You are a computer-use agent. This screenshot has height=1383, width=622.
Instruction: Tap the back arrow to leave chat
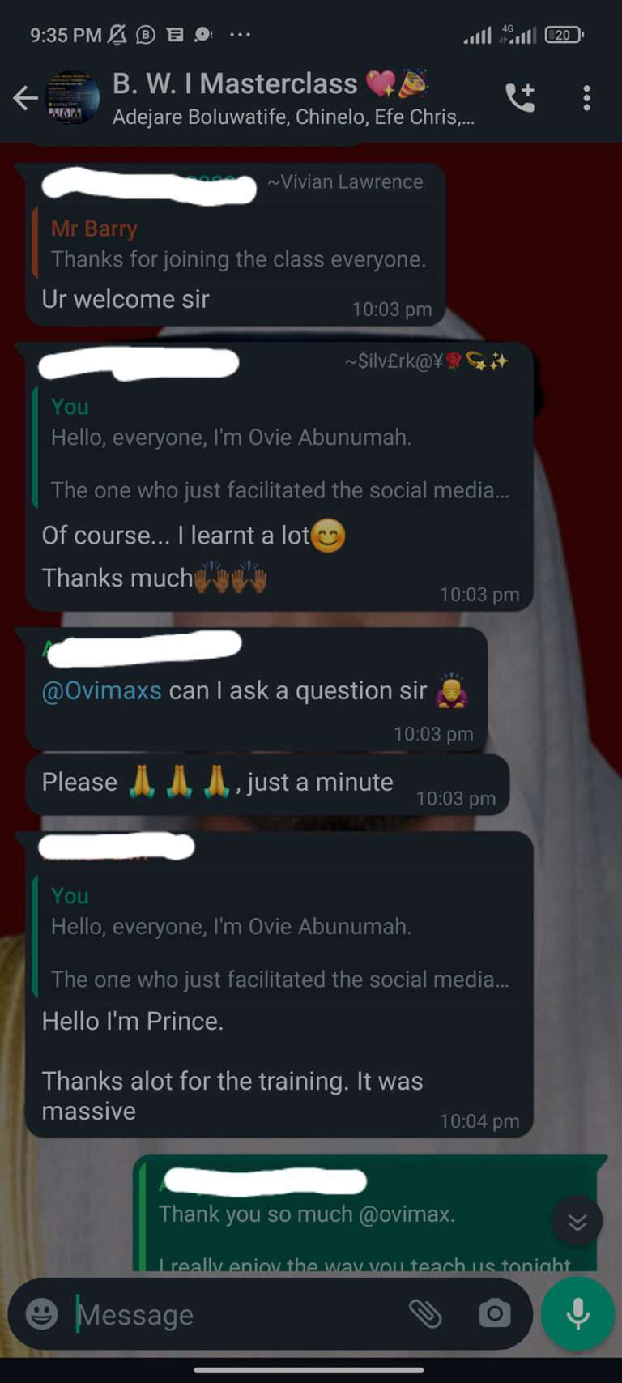click(25, 98)
